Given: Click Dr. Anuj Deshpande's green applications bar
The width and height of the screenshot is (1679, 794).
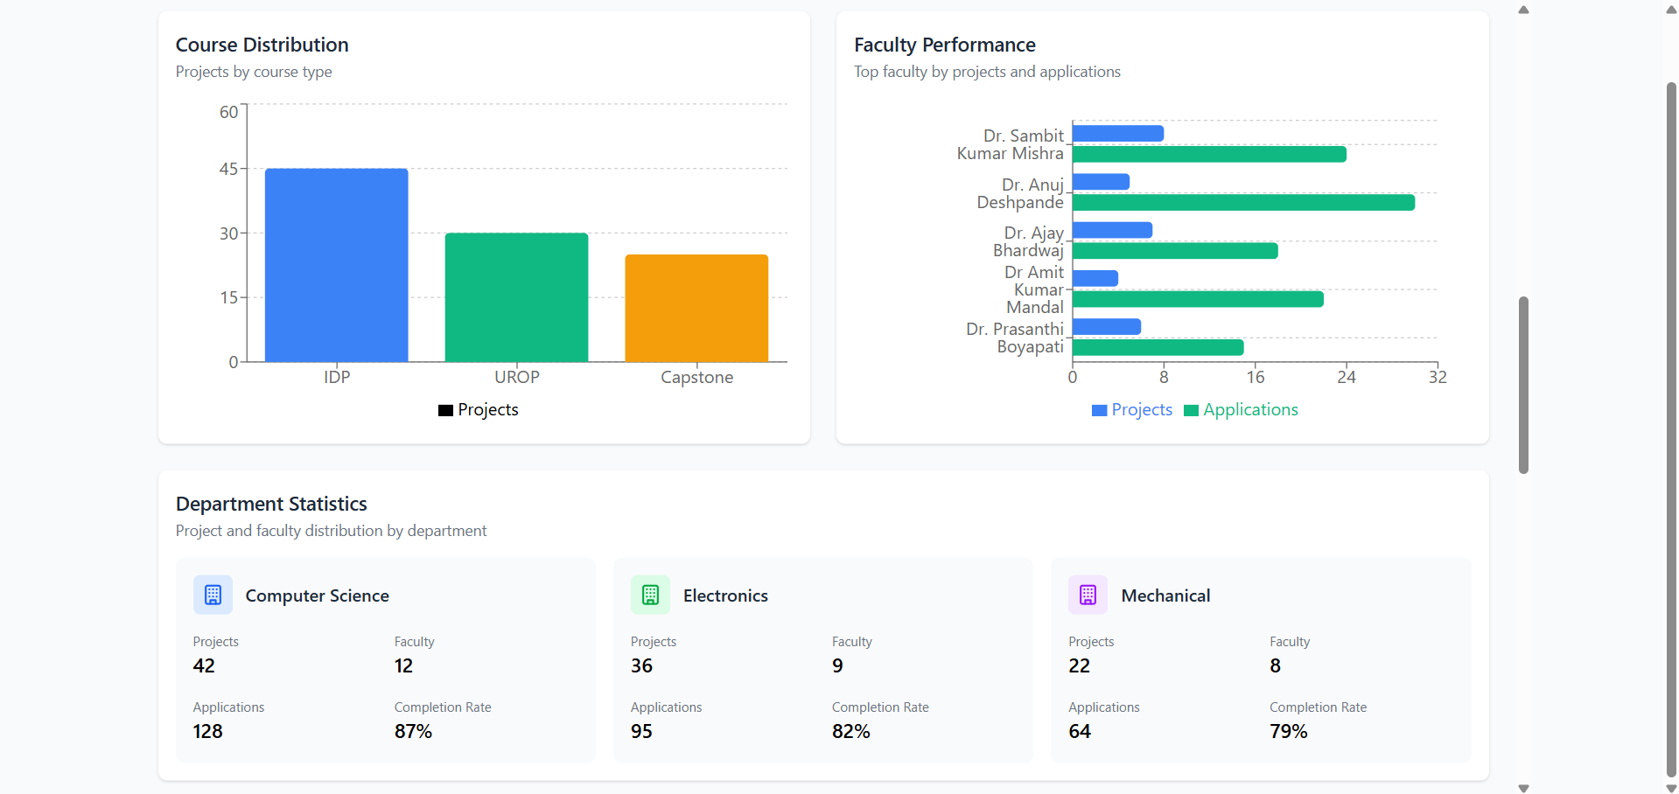Looking at the screenshot, I should pos(1243,203).
